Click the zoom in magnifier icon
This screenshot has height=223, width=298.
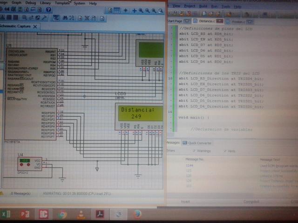point(141,11)
